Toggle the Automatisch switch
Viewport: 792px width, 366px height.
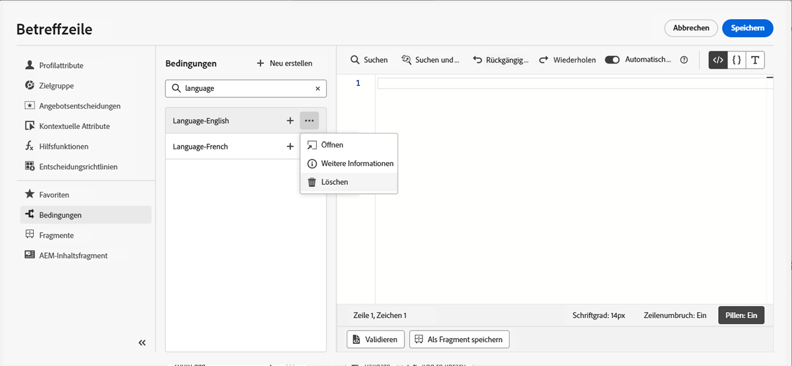pos(612,60)
